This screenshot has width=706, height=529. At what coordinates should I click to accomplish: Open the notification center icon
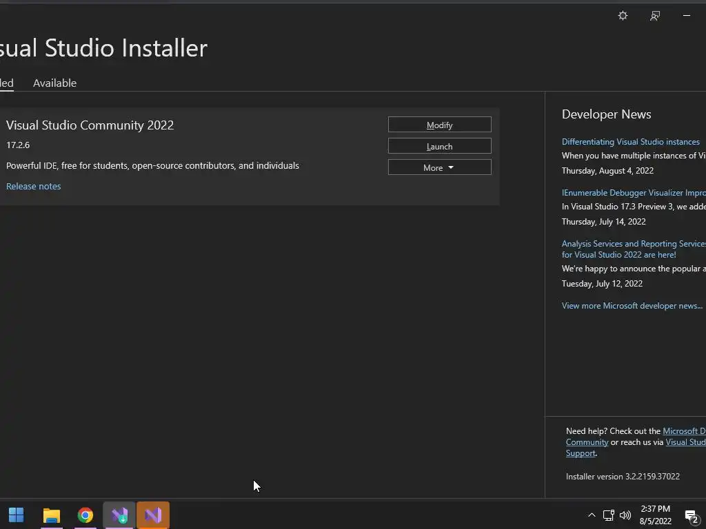point(692,516)
